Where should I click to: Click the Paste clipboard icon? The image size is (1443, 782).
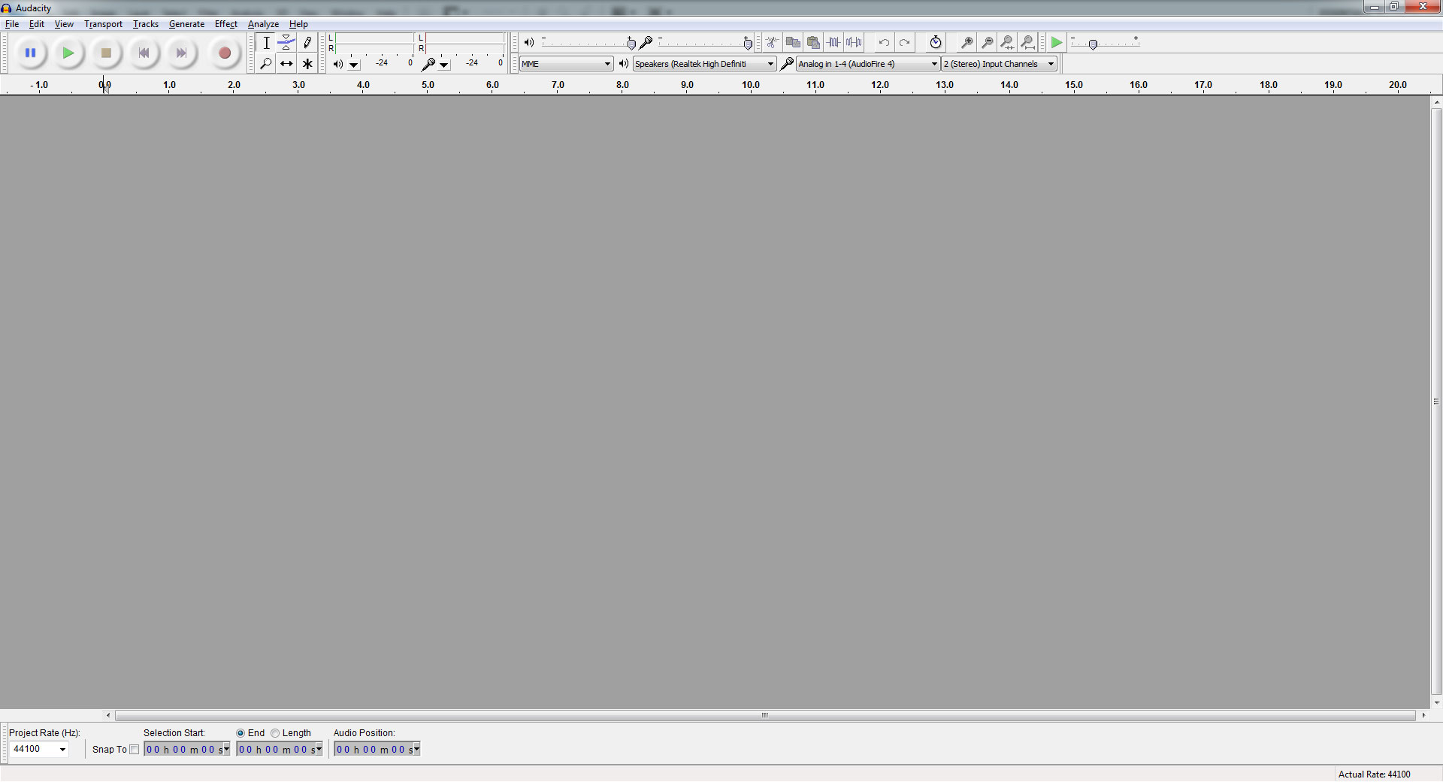(x=813, y=43)
